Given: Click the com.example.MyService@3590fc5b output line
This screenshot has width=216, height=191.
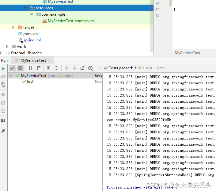Looking at the screenshot, I should [139, 120].
